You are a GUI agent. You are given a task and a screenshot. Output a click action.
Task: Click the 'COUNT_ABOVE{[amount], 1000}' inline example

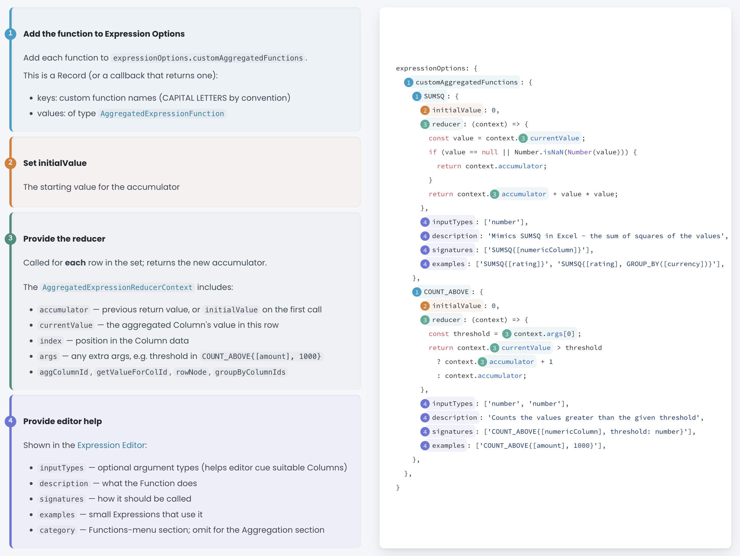(262, 357)
